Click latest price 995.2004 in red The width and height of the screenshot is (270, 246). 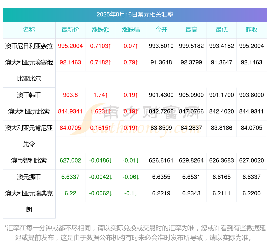[x=70, y=46]
